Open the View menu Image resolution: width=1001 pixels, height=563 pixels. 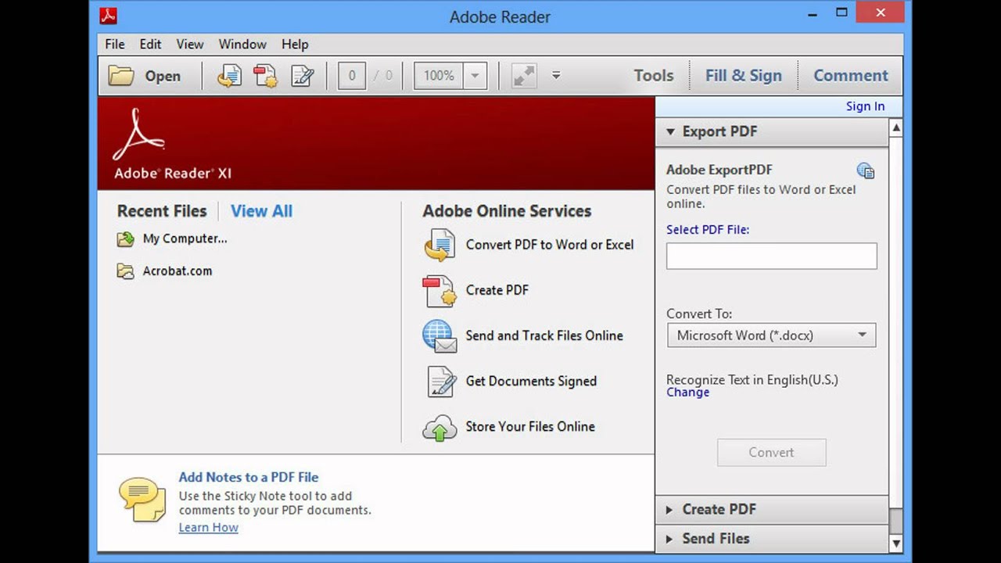(x=190, y=45)
